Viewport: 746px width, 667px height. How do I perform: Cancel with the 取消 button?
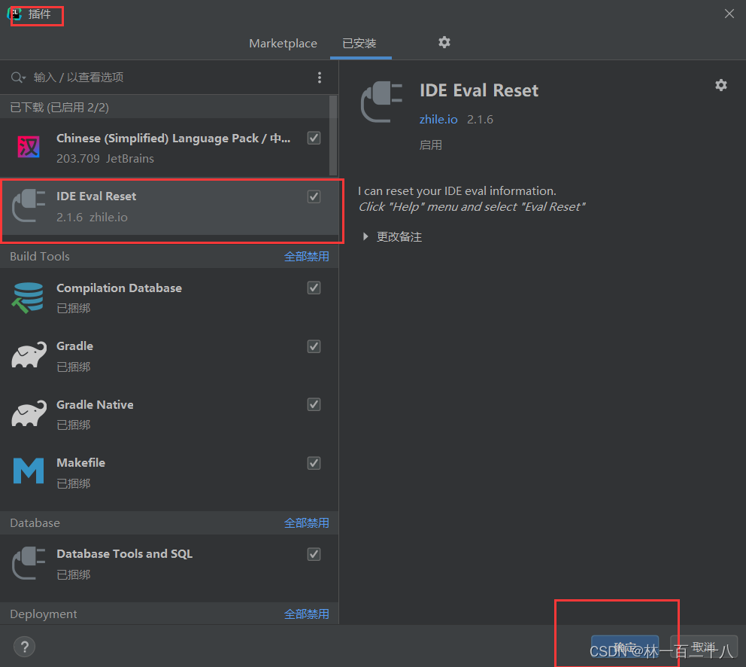[704, 647]
